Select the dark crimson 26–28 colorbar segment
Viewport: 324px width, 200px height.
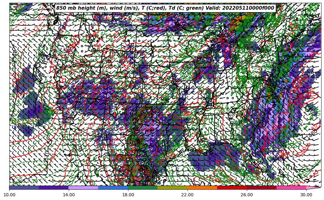tap(262, 187)
